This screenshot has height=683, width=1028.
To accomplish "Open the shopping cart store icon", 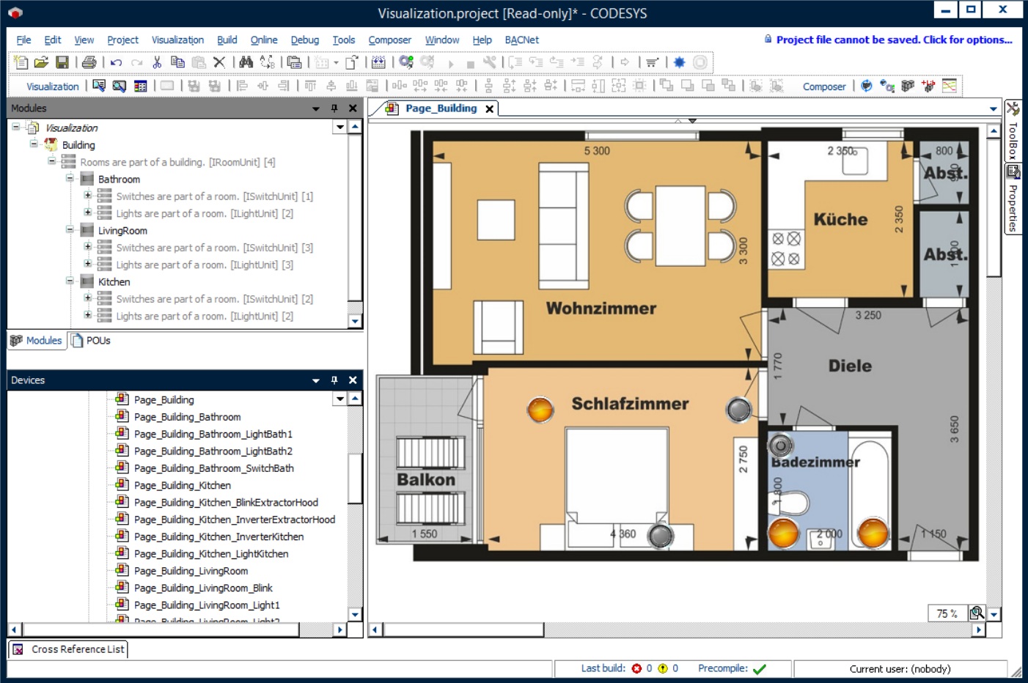I will pos(652,63).
